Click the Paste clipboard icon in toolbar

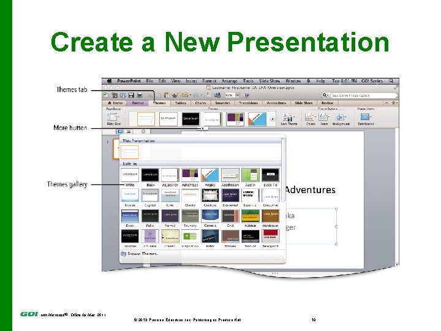click(x=166, y=96)
